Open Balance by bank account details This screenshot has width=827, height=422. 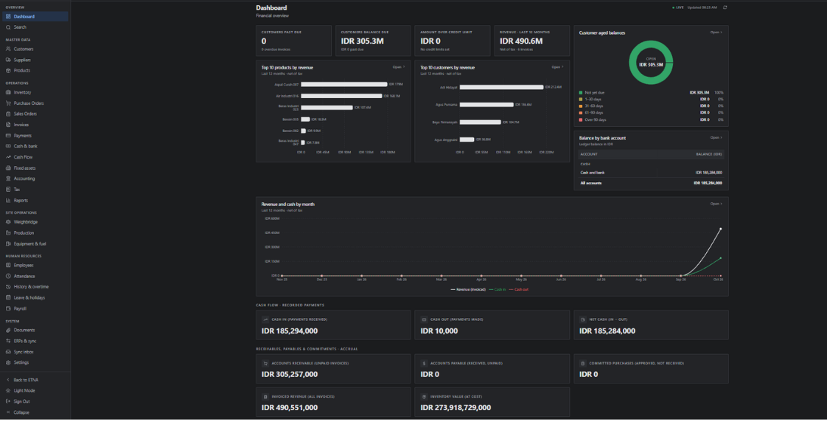tap(716, 137)
